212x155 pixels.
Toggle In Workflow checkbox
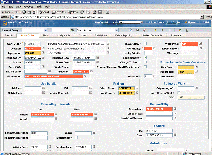(x=145, y=44)
